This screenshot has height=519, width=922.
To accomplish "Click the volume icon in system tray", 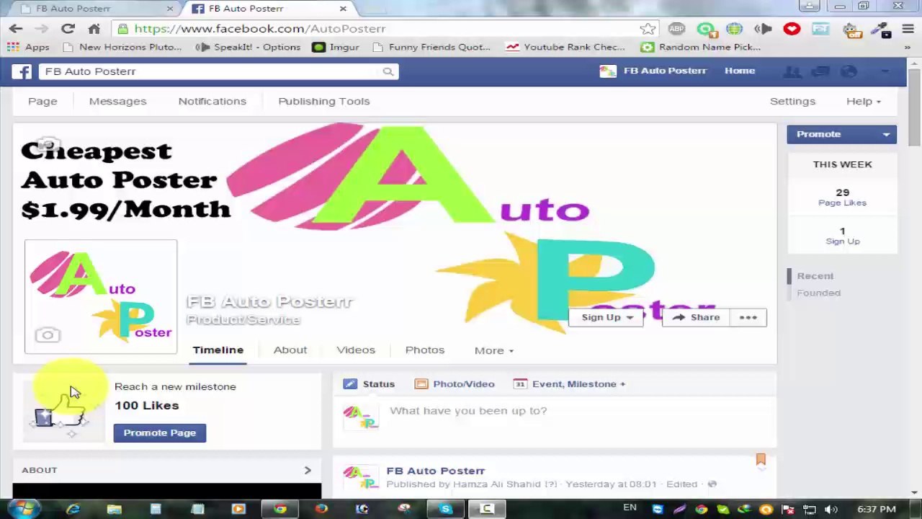I will coord(831,510).
